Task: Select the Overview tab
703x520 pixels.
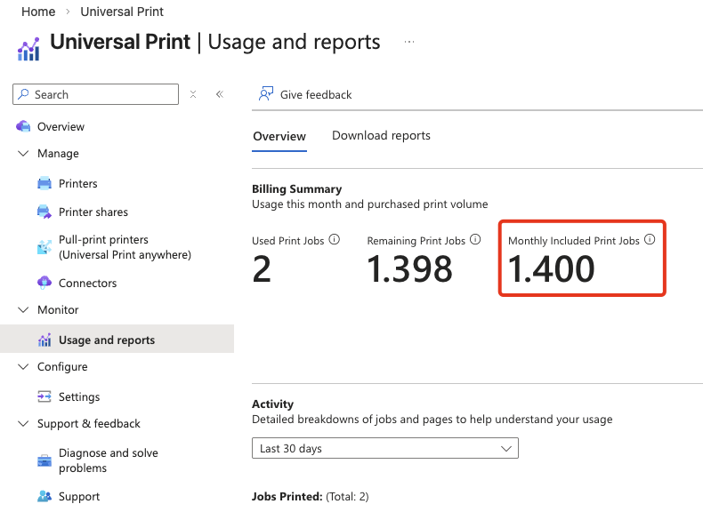Action: (279, 137)
